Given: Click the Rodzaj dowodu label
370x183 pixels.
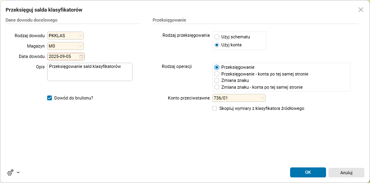Looking at the screenshot, I should (30, 36).
